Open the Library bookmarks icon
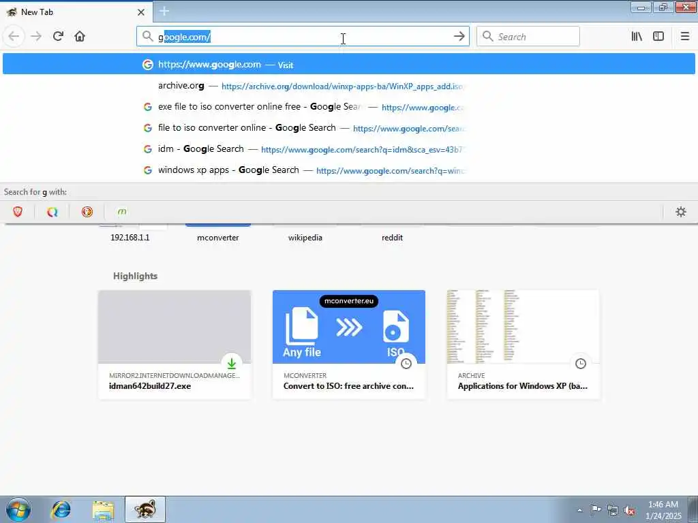 pos(637,37)
